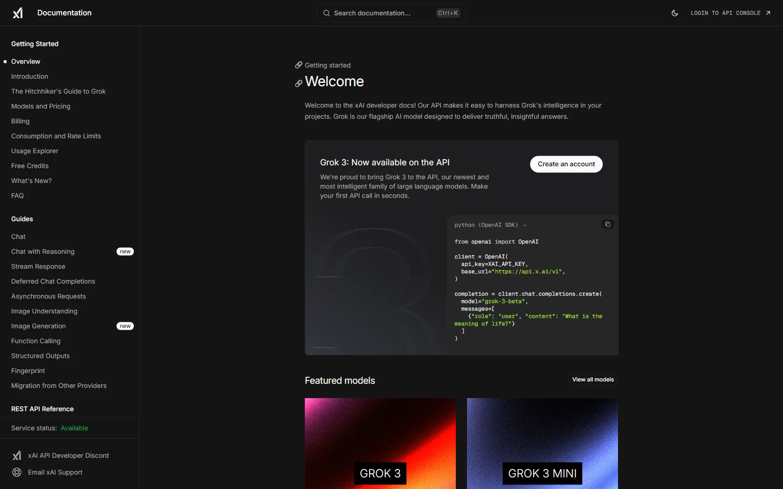Screen dimensions: 783x489
Task: Open the Grok 3 model card
Action: 380,443
